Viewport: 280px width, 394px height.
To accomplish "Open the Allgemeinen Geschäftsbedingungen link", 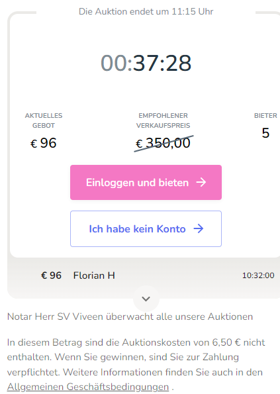I will 88,387.
